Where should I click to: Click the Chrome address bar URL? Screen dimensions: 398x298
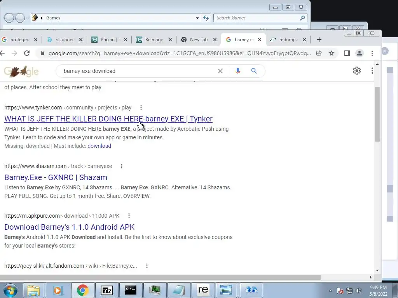[x=180, y=53]
